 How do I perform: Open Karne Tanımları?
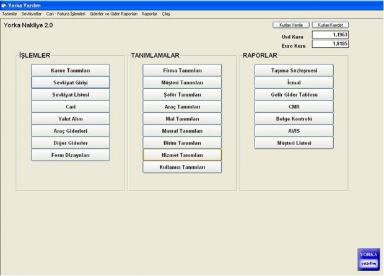pos(71,71)
